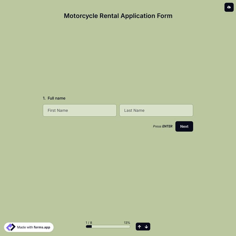Viewport: 236px width, 236px height.
Task: Select the Motorcycle Rental Application Form title
Action: coord(118,16)
